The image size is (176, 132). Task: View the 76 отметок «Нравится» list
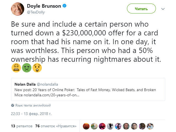coord(56,126)
